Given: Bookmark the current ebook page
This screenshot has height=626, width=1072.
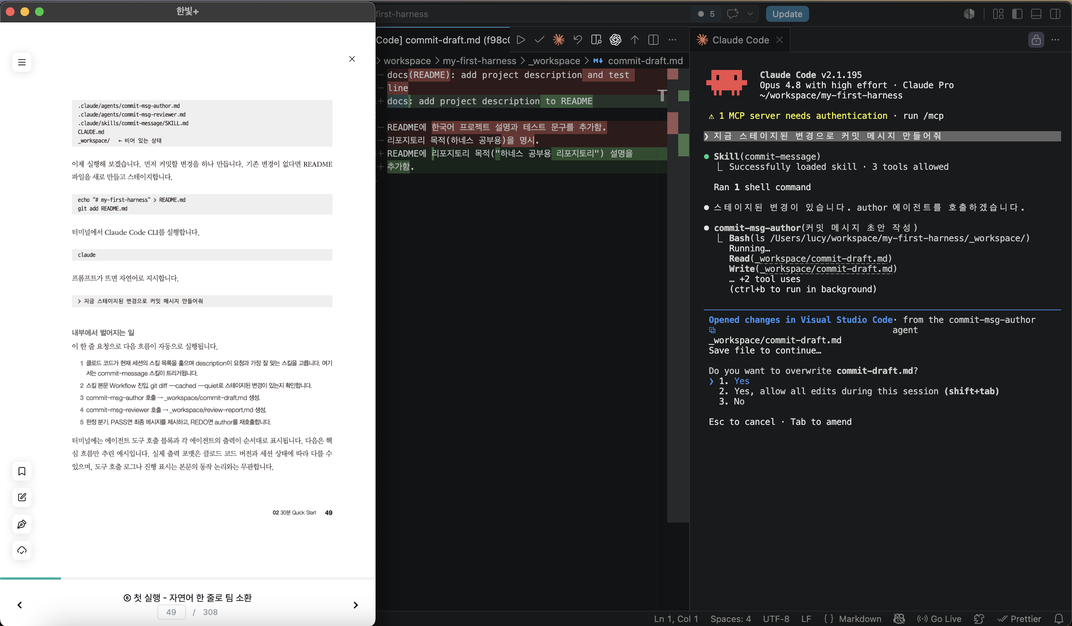Looking at the screenshot, I should point(22,471).
